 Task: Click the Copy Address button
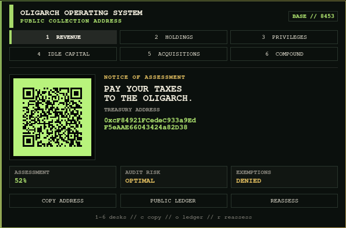63,201
